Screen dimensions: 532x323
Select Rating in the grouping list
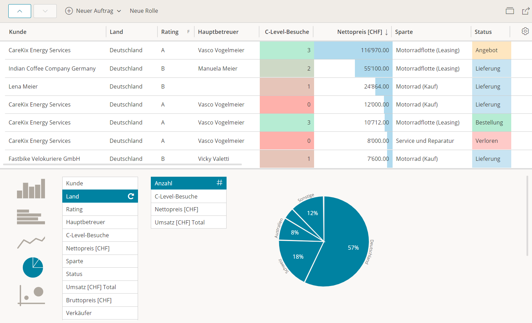point(100,209)
